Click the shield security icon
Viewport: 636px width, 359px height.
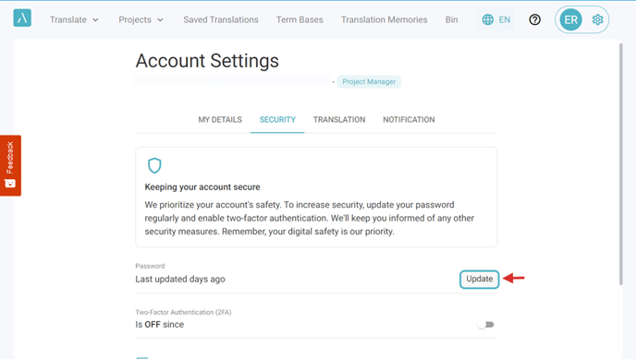click(154, 165)
